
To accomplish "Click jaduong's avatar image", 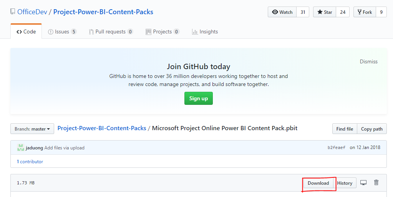I will (20, 147).
